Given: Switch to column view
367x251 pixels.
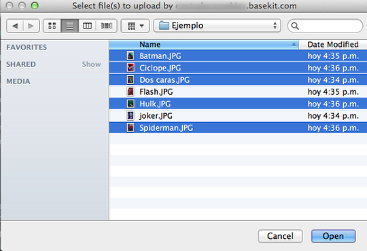Looking at the screenshot, I should coord(87,26).
